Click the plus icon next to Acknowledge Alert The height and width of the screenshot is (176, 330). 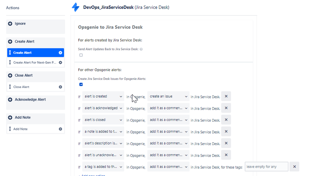point(10,100)
